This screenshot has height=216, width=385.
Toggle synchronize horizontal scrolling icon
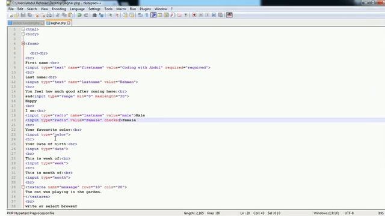point(132,15)
